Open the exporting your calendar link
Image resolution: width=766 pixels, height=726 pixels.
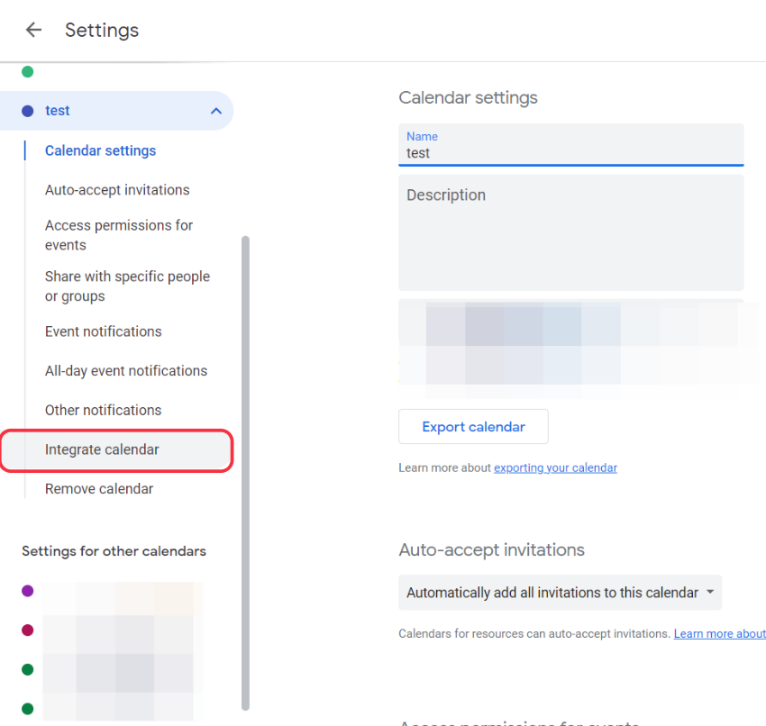pyautogui.click(x=555, y=467)
